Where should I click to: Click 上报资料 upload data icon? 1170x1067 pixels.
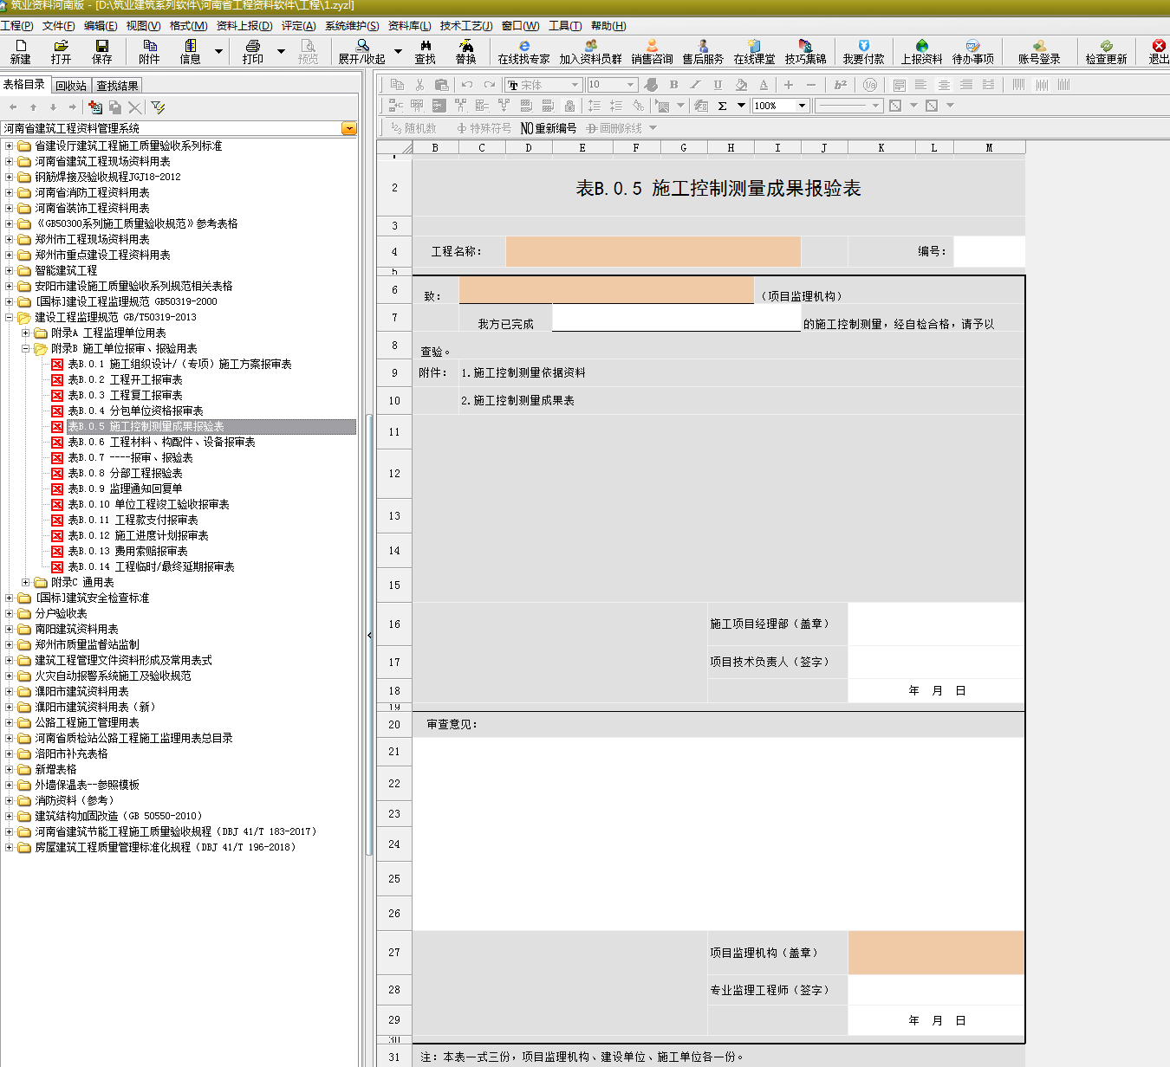pyautogui.click(x=921, y=51)
